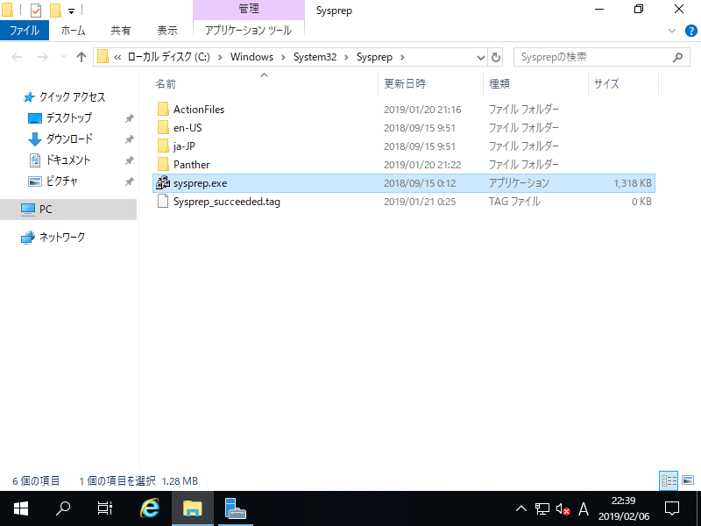Click the Windows breadcrumb segment
Image resolution: width=701 pixels, height=526 pixels.
[x=251, y=57]
